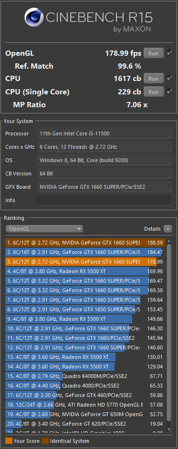Open the OpenGL ranking dropdown
The width and height of the screenshot is (178, 449).
coord(44,229)
